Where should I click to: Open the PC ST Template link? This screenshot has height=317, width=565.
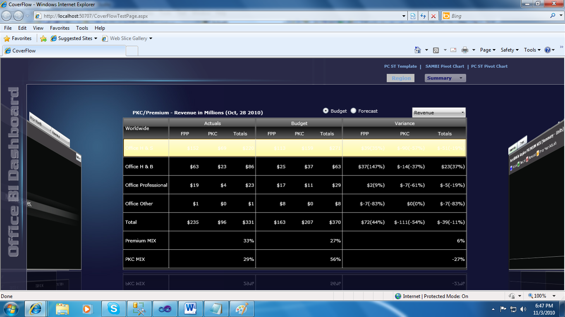(x=400, y=66)
